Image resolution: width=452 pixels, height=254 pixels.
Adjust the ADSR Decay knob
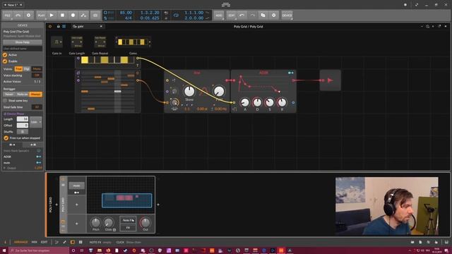[257, 102]
